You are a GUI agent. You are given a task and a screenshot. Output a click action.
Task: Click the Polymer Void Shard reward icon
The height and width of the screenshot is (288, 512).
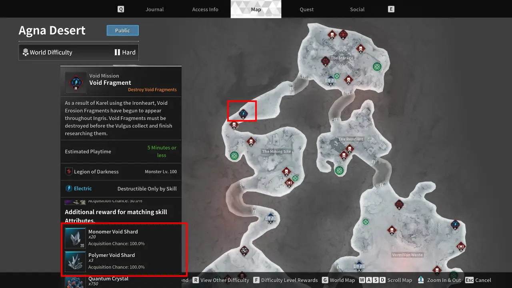[x=75, y=262]
